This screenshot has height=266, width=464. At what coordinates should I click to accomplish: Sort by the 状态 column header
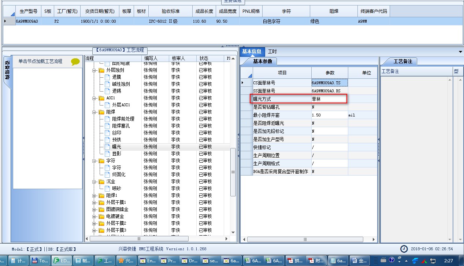pyautogui.click(x=210, y=58)
